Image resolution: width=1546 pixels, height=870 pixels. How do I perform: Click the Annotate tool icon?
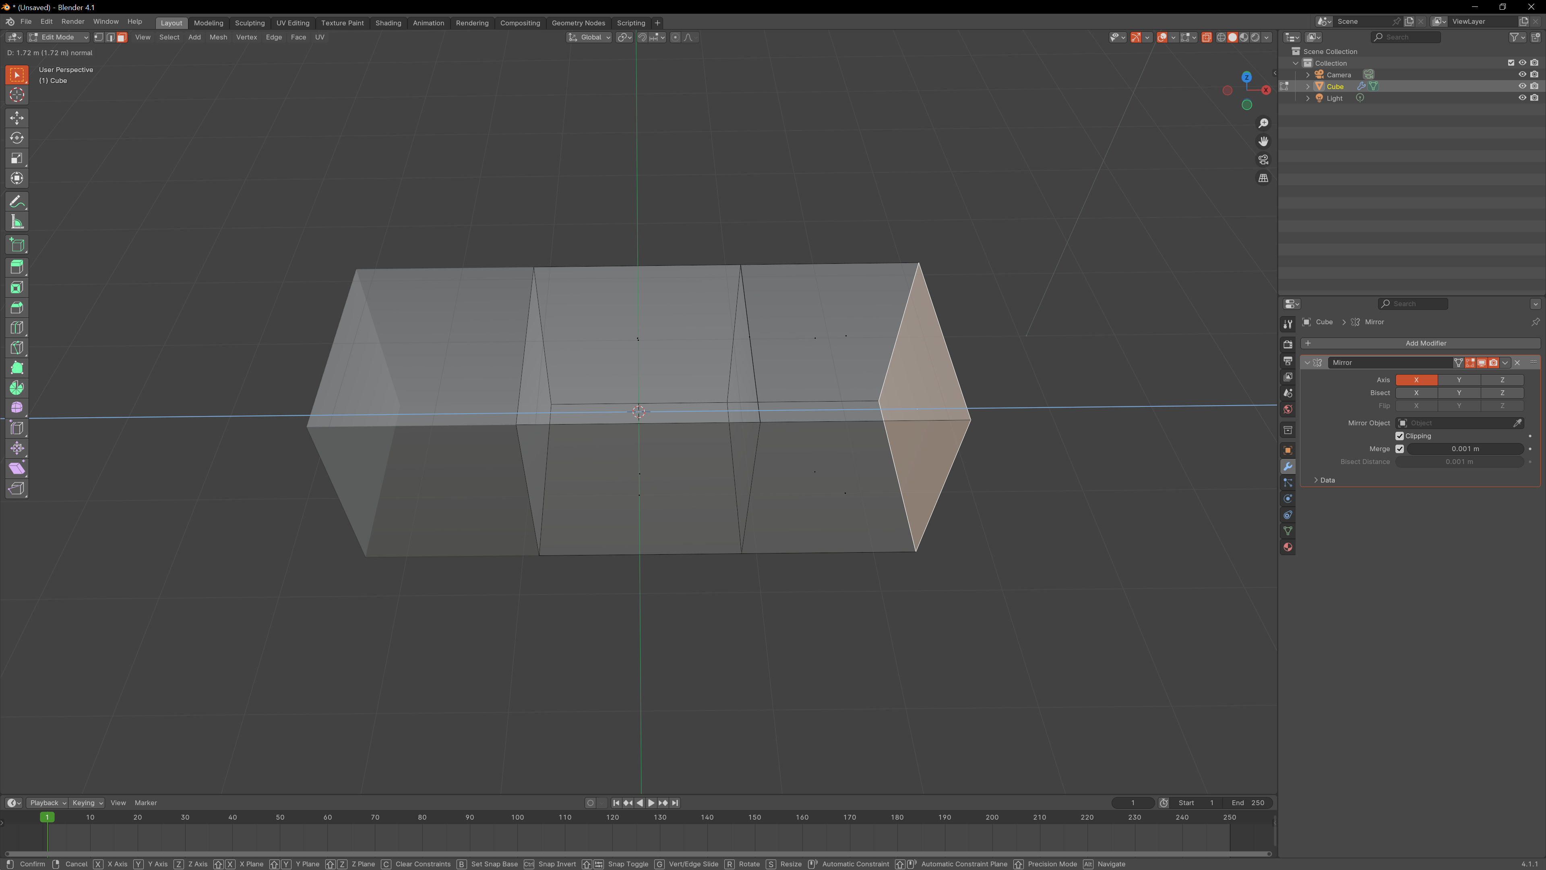(x=17, y=202)
